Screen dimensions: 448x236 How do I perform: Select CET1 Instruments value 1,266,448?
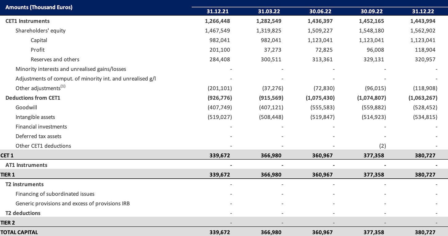(x=218, y=21)
